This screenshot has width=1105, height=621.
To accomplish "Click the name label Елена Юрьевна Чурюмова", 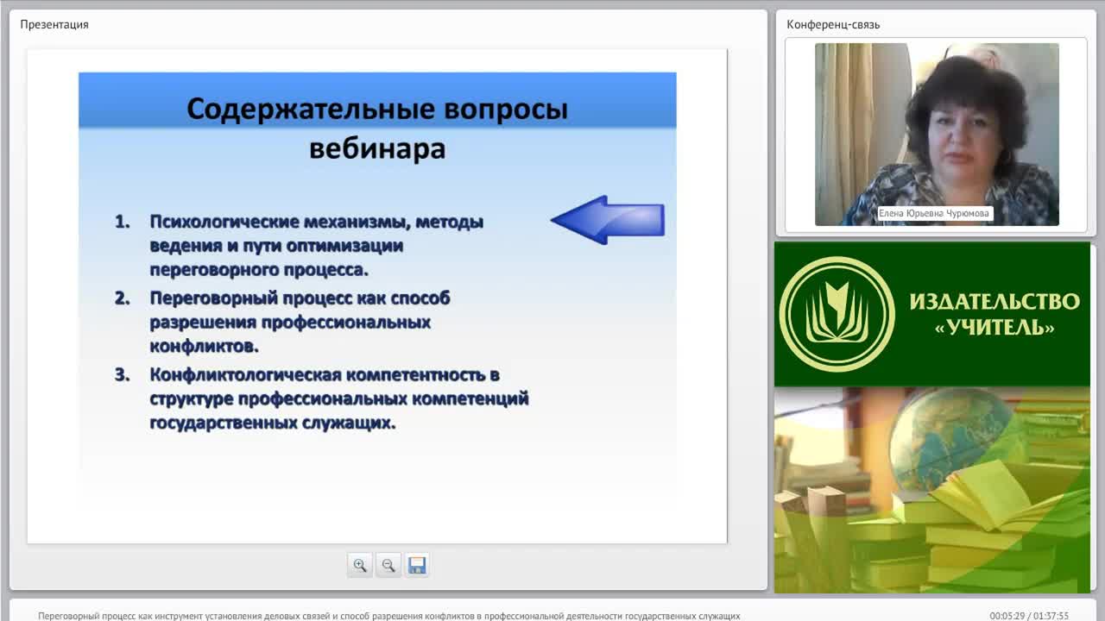I will point(935,213).
